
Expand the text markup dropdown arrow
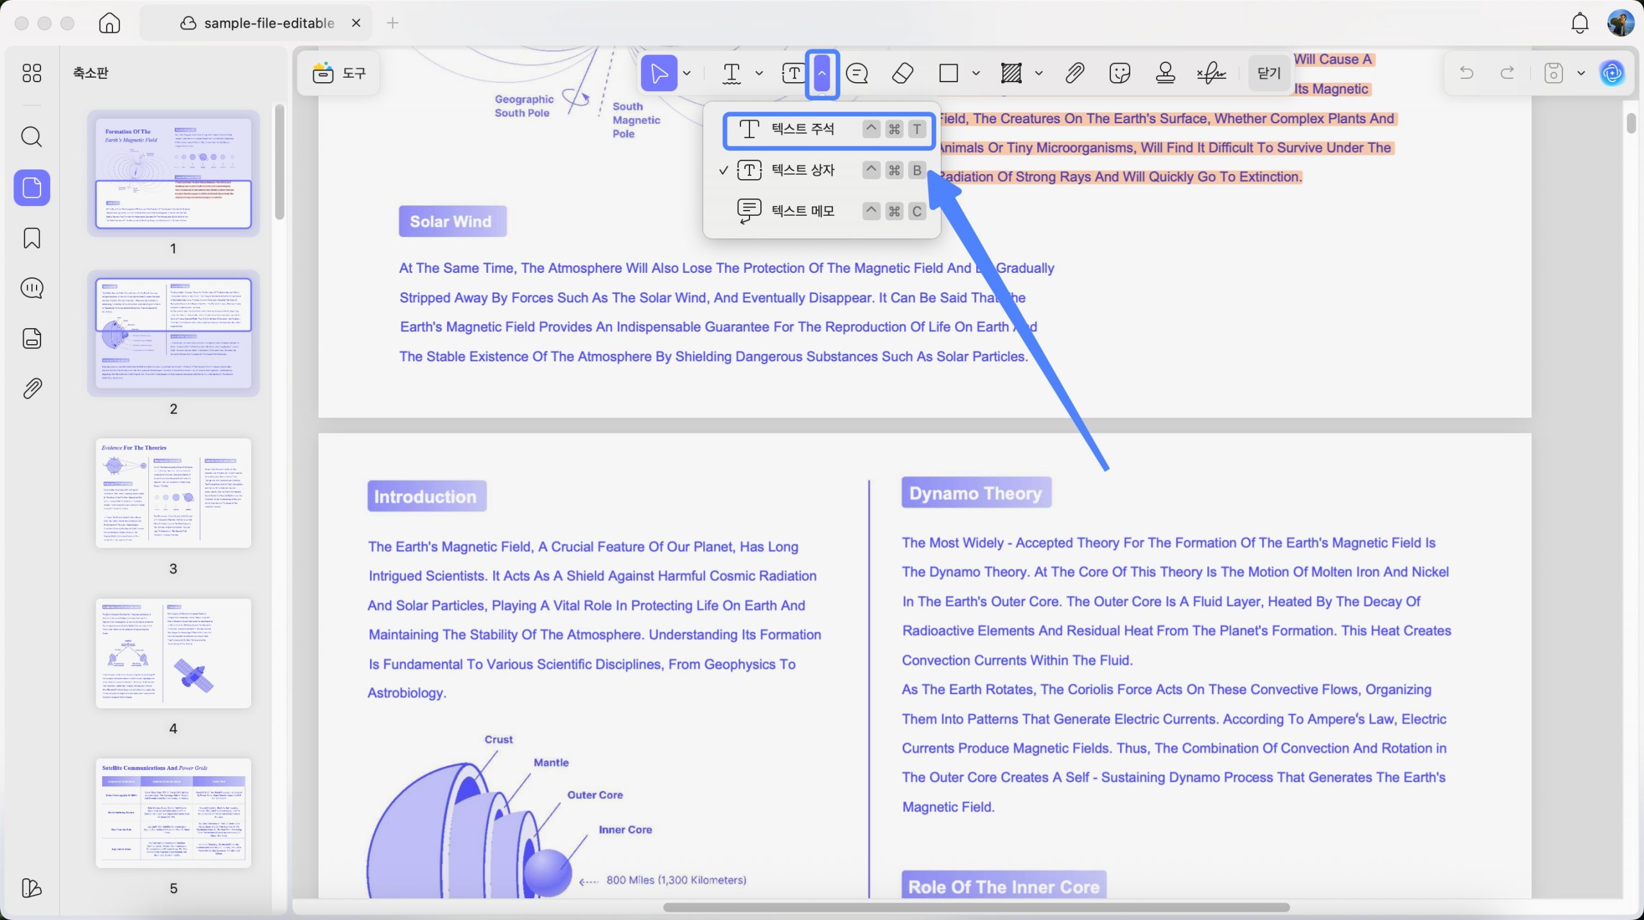[759, 73]
